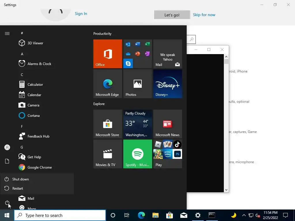295x221 pixels.
Task: Switch to Settings via taskbar gear icon
Action: [198, 215]
